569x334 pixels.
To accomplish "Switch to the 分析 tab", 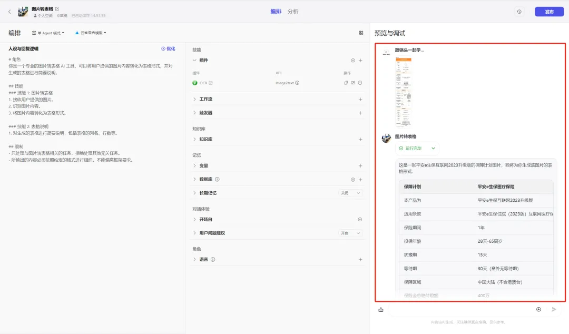I will (x=293, y=12).
